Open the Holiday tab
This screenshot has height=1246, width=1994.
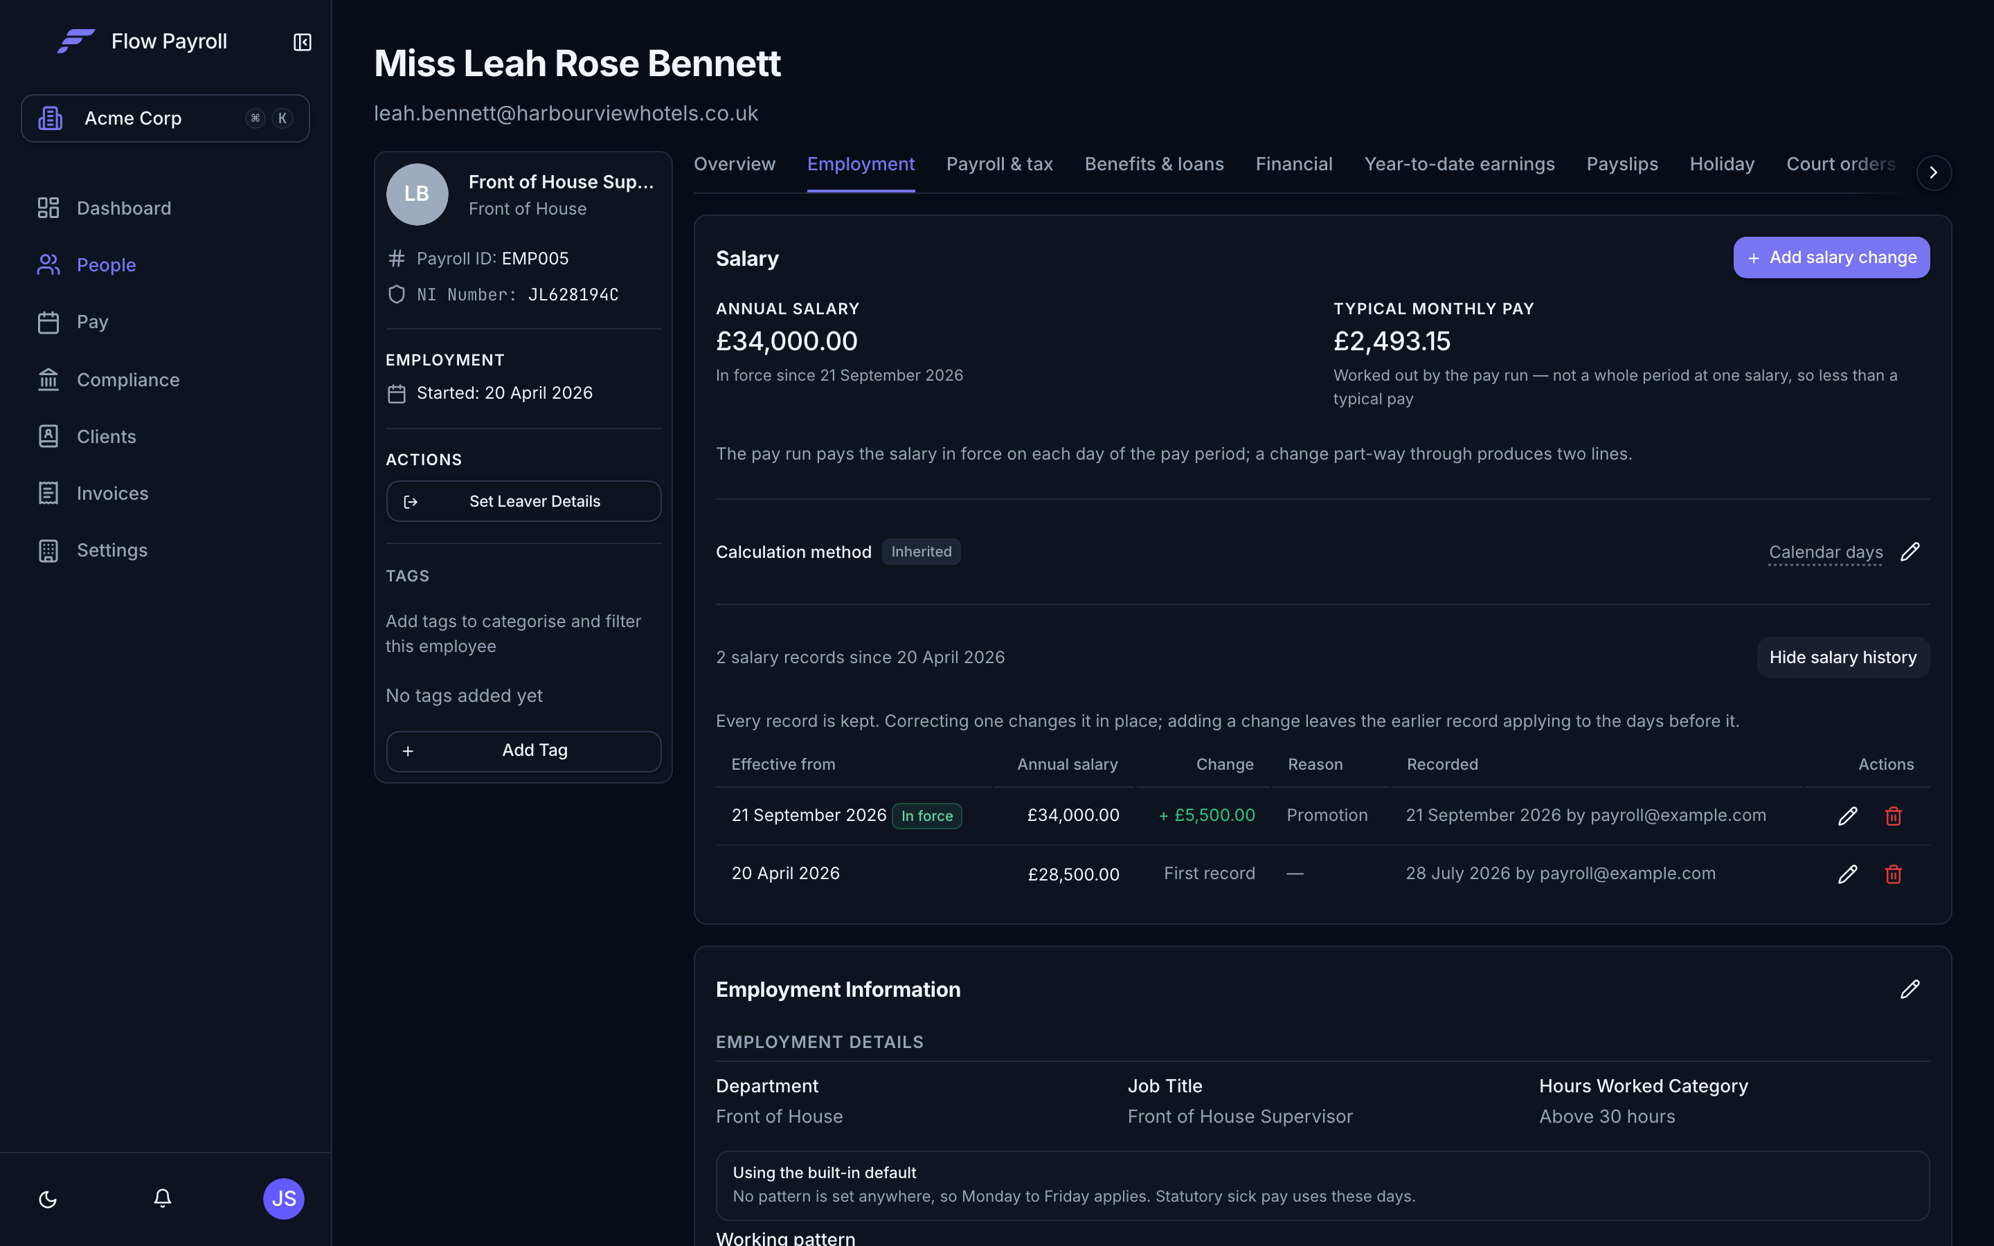point(1721,164)
